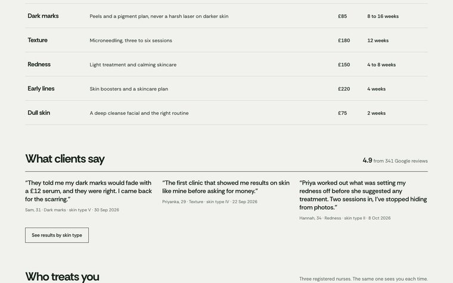Image resolution: width=453 pixels, height=283 pixels.
Task: Click the 4.9 Google reviews rating
Action: coord(395,160)
